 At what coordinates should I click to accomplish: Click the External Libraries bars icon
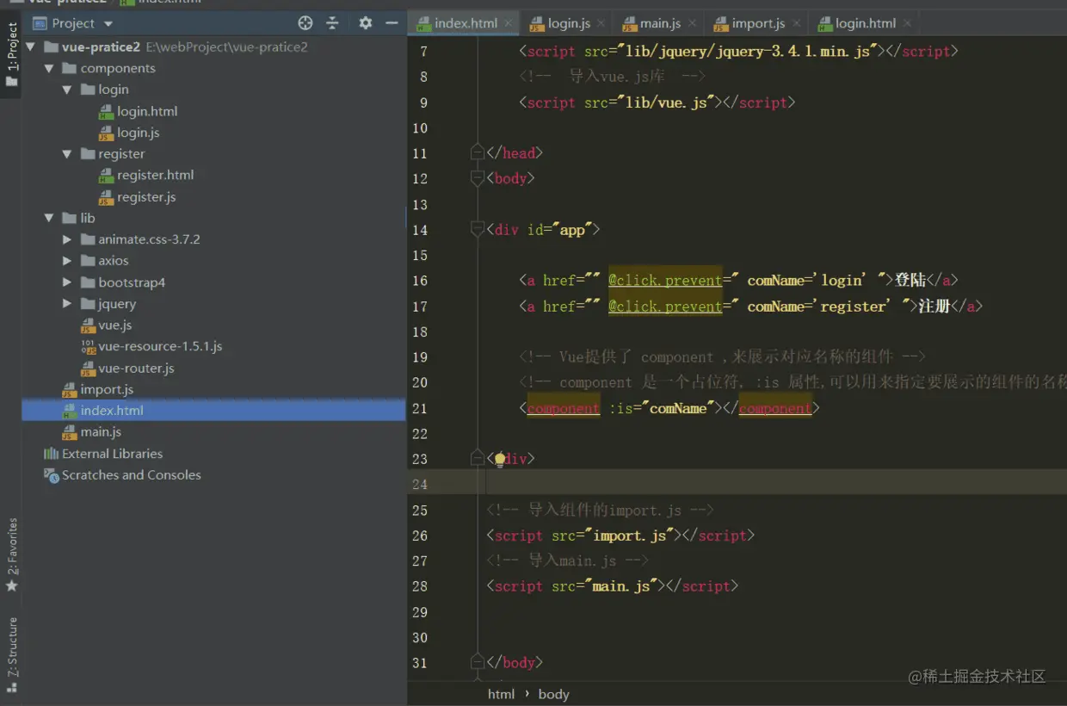click(51, 454)
